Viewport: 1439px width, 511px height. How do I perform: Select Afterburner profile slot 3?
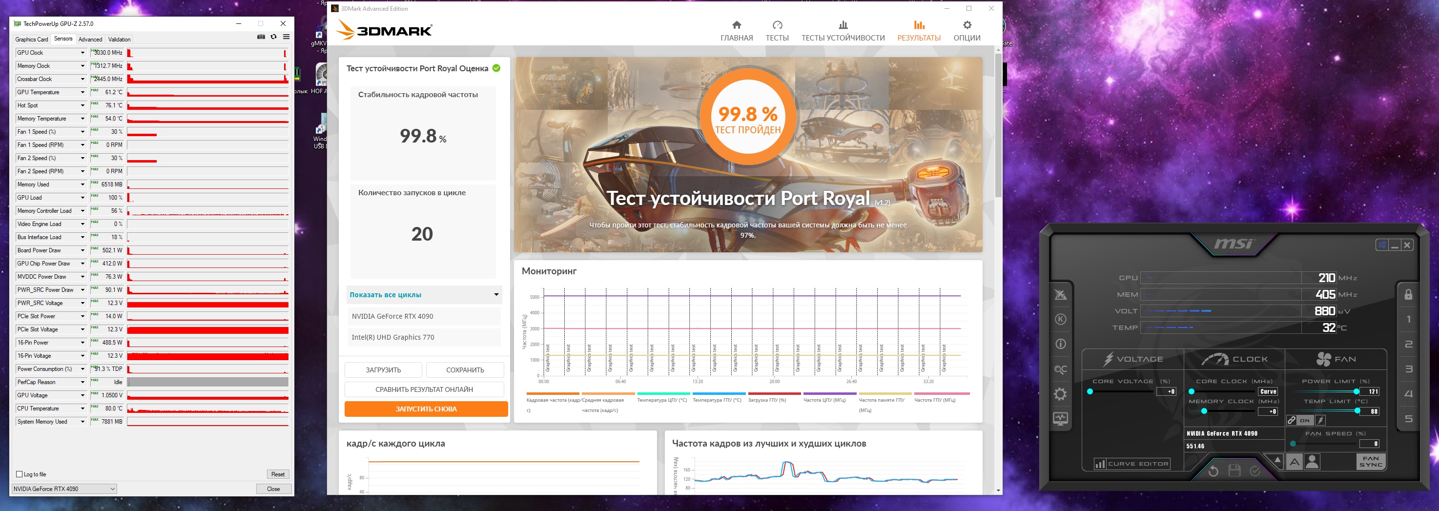coord(1408,369)
